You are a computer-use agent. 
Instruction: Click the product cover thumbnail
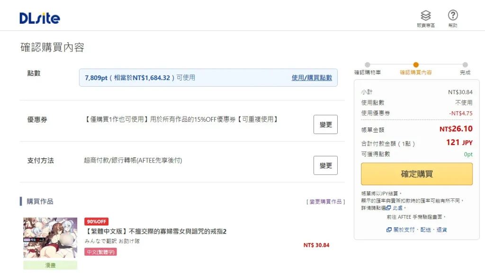(x=50, y=238)
